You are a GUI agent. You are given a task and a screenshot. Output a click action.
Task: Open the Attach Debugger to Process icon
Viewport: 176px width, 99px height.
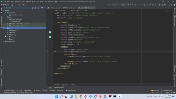[x=153, y=5]
